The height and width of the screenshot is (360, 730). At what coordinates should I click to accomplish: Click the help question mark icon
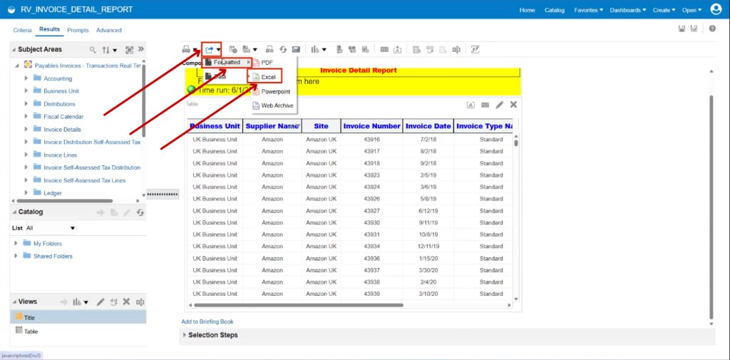pos(712,29)
